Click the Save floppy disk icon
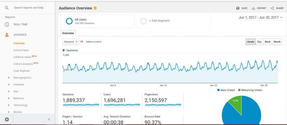Image resolution: width=287 pixels, height=125 pixels. pyautogui.click(x=238, y=8)
